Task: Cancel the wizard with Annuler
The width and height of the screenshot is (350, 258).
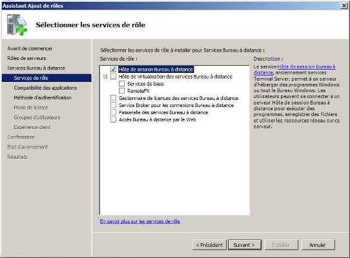Action: click(x=318, y=245)
